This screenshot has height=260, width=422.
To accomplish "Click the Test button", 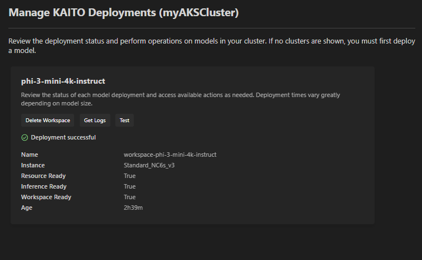I will pos(124,120).
